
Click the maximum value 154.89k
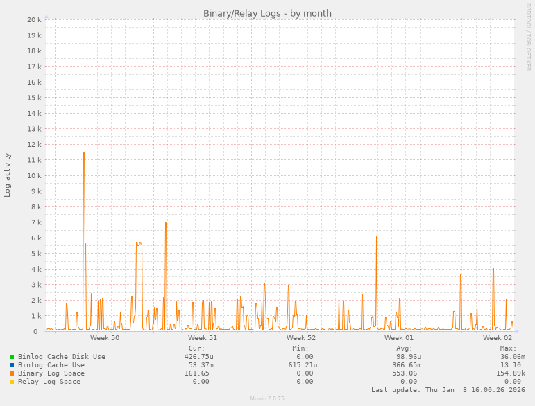coord(511,373)
